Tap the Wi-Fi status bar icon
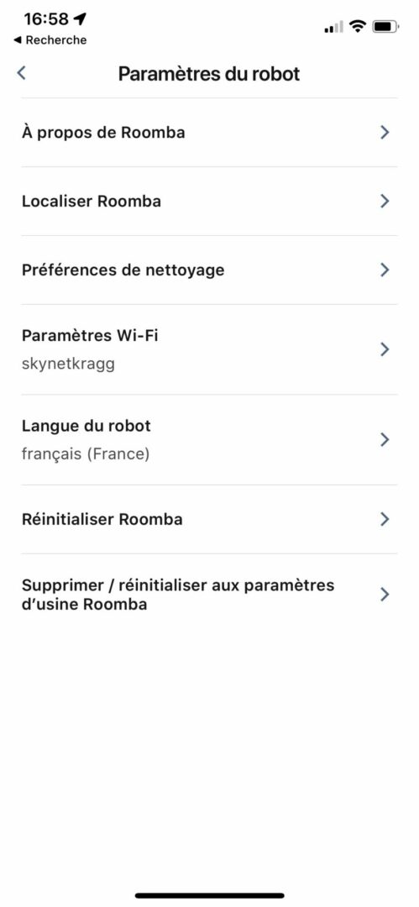 (x=359, y=26)
